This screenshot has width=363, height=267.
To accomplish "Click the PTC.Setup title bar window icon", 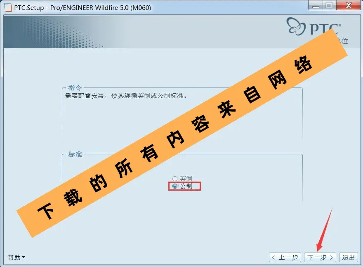I will (8, 8).
